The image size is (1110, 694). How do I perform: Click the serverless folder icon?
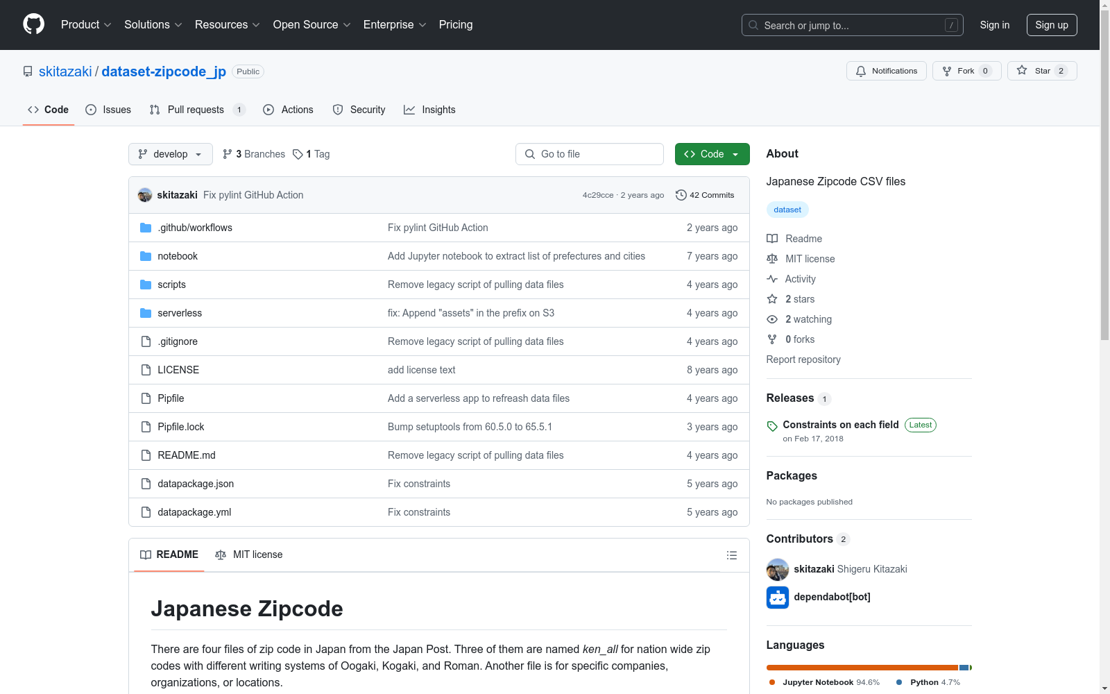pyautogui.click(x=146, y=313)
